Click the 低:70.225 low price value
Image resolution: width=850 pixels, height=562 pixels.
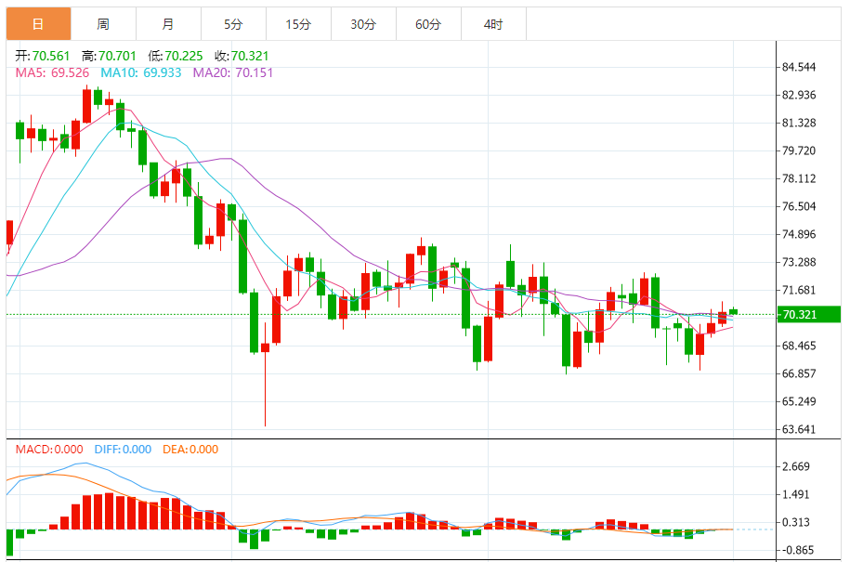tap(175, 56)
